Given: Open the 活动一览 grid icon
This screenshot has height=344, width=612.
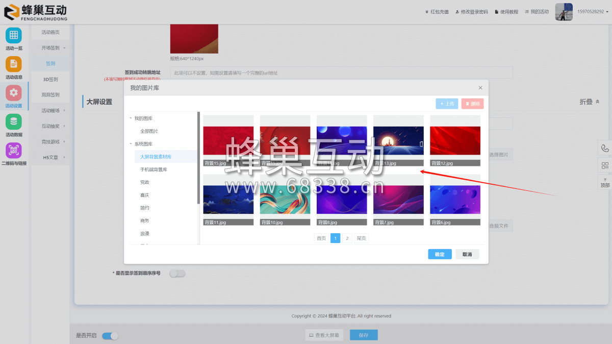Looking at the screenshot, I should [x=14, y=36].
